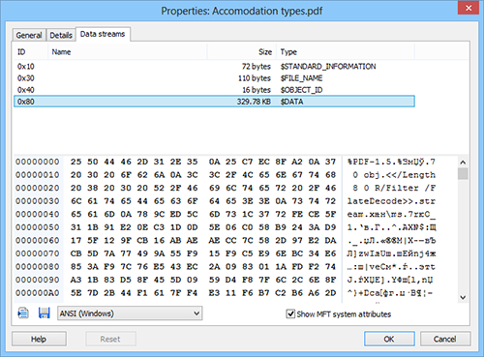Click the 110 bytes size value

255,78
